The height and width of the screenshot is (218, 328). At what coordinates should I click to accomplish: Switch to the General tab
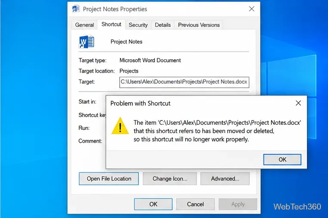[x=85, y=25]
